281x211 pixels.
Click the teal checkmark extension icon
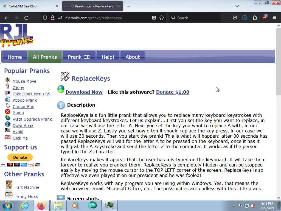click(245, 18)
